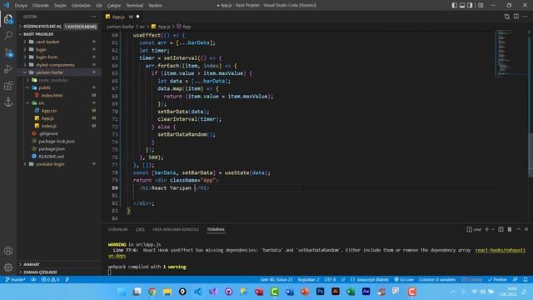Viewport: 533px width, 300px height.
Task: Open the launch profile dropdown beside plus
Action: pos(492,230)
